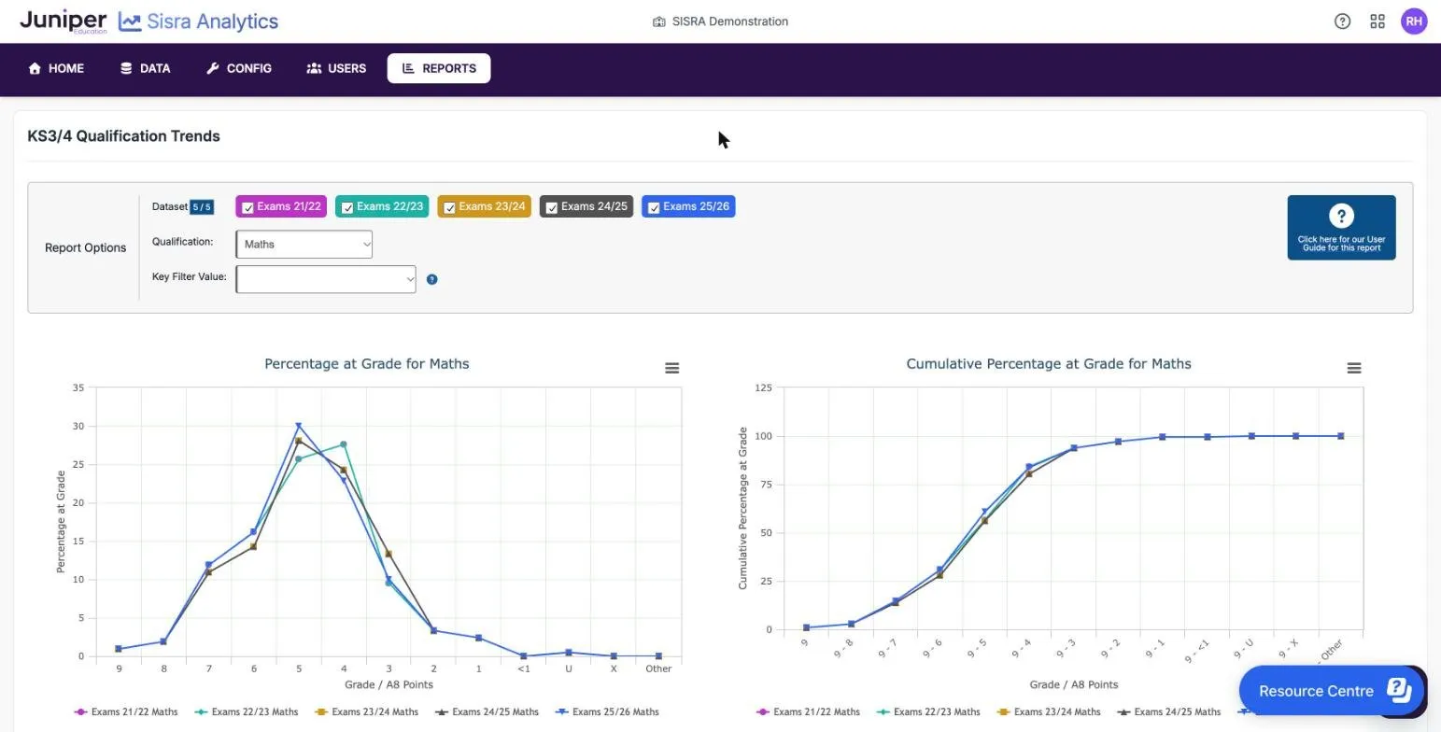Open the apps grid icon
Viewport: 1441px width, 732px height.
point(1377,21)
